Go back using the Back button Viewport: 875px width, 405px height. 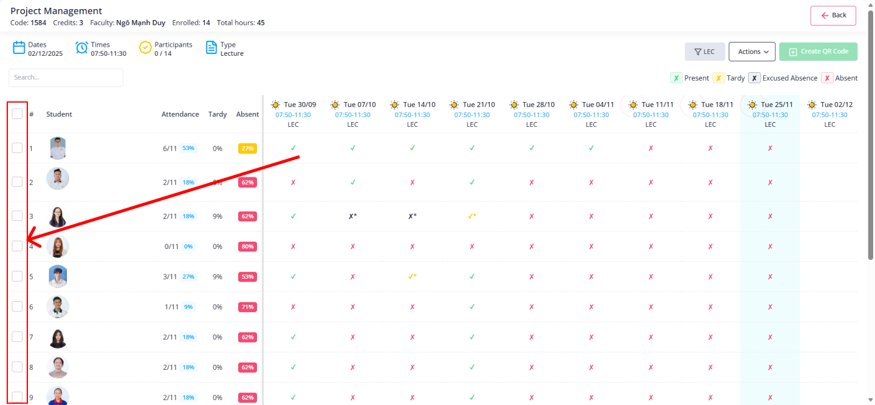coord(833,15)
